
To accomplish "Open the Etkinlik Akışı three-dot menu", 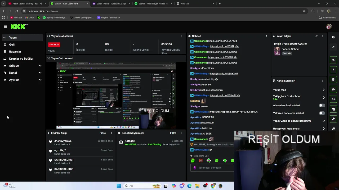I will click(111, 133).
